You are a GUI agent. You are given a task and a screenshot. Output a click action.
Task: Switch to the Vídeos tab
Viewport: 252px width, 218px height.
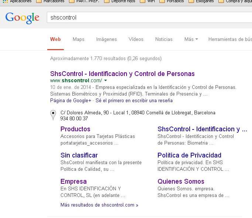coord(136,39)
